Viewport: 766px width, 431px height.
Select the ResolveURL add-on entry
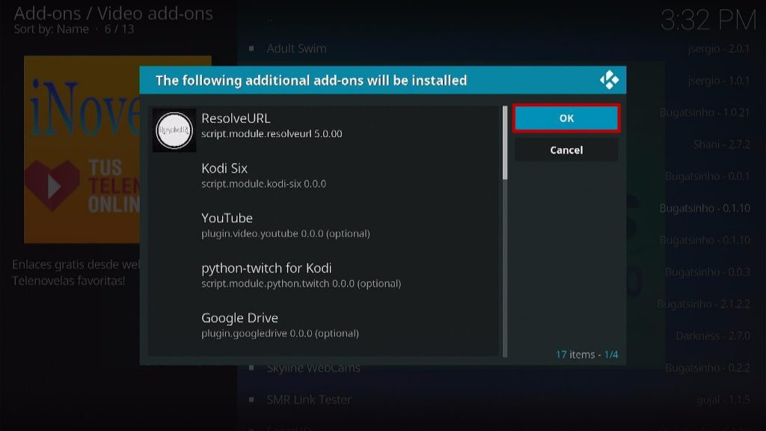tap(325, 130)
